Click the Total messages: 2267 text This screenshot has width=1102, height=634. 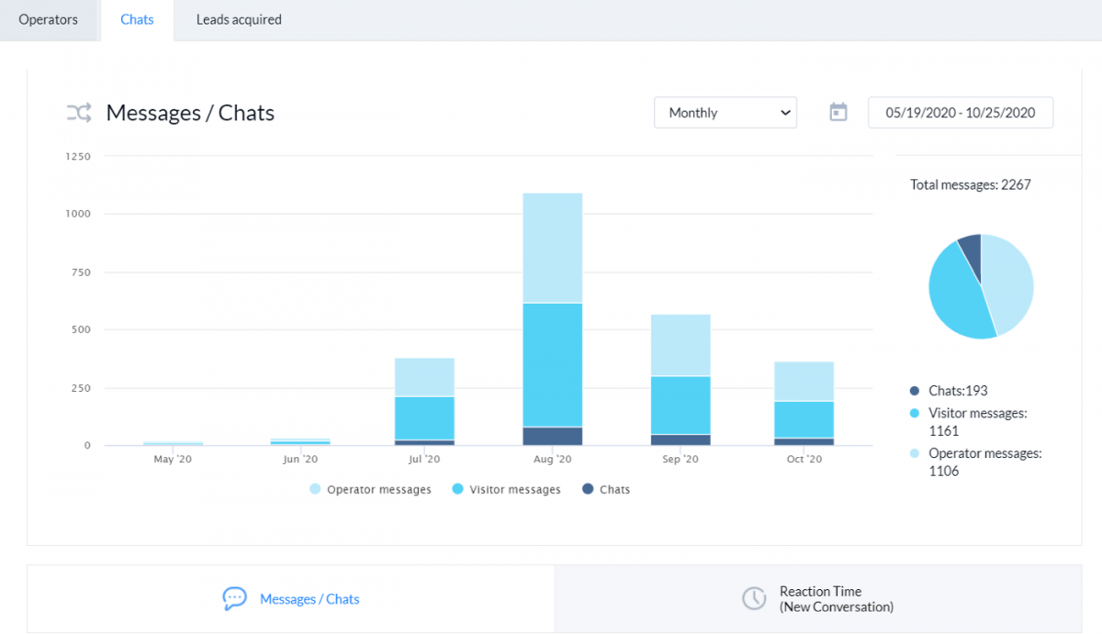[971, 184]
